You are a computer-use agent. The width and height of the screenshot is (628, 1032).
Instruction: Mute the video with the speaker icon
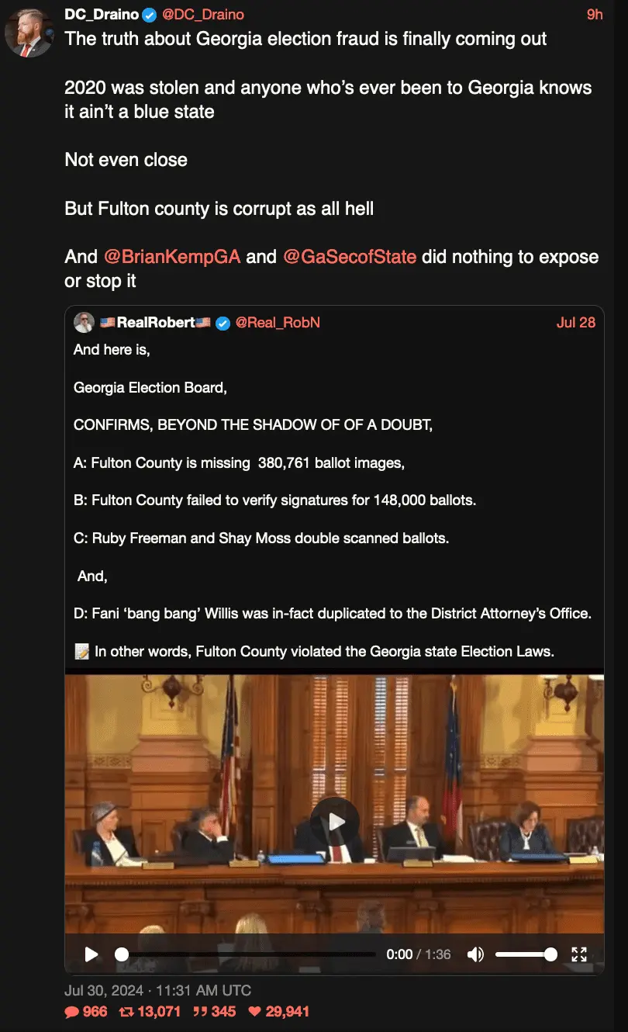pos(476,954)
